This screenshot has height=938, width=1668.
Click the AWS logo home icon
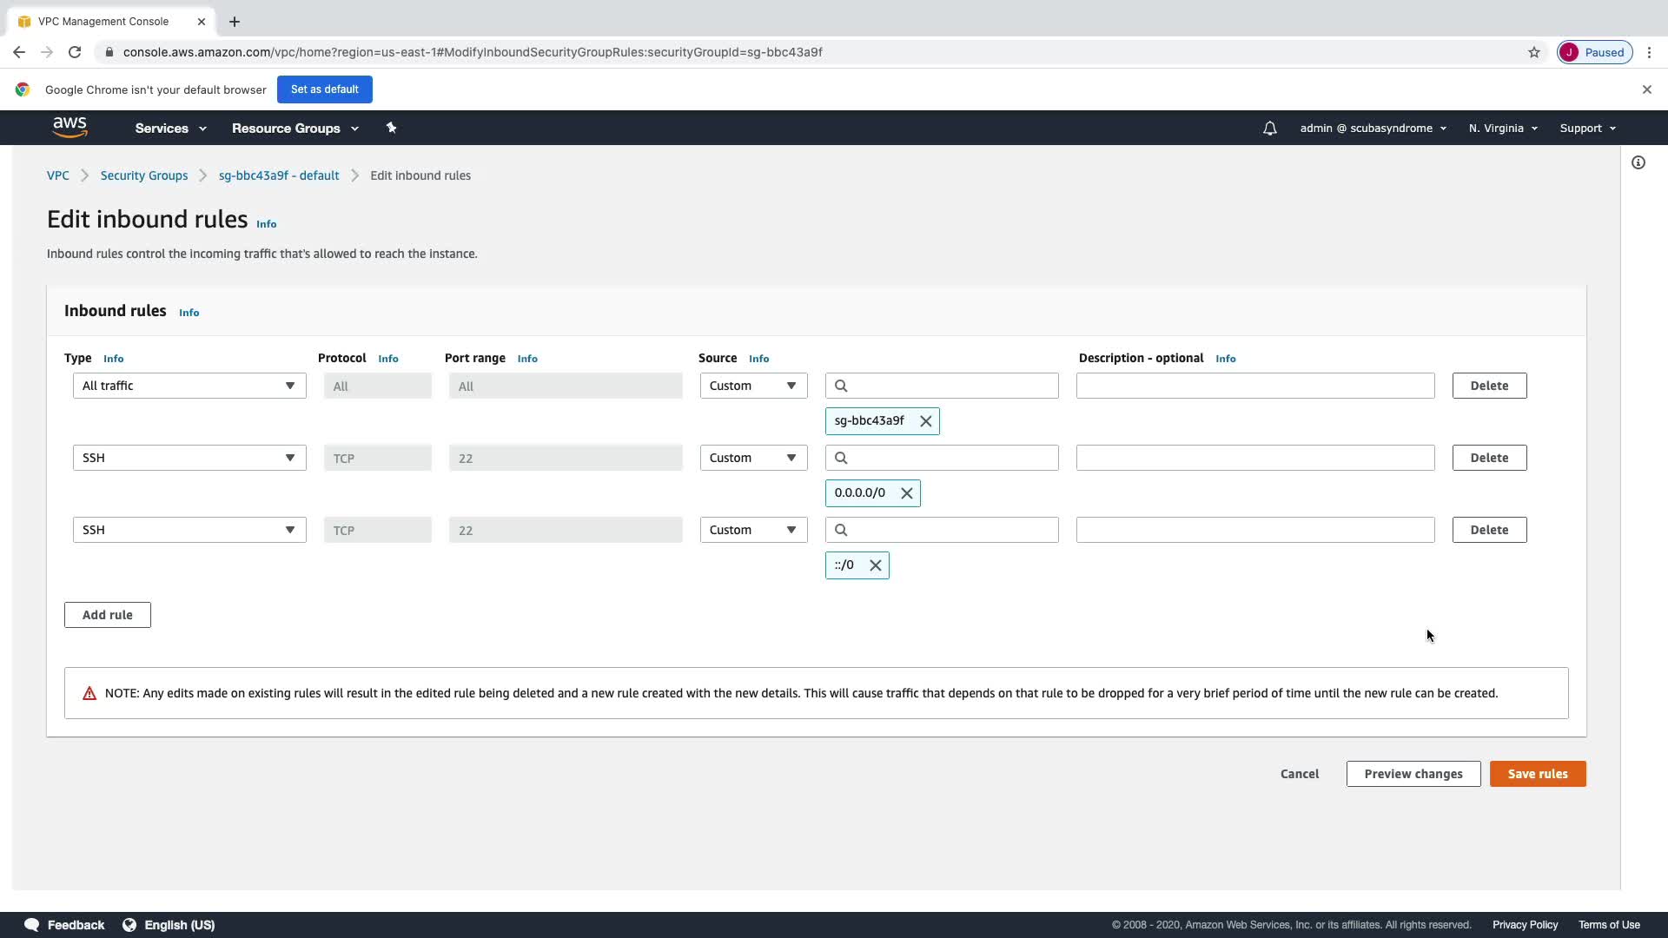click(x=69, y=127)
